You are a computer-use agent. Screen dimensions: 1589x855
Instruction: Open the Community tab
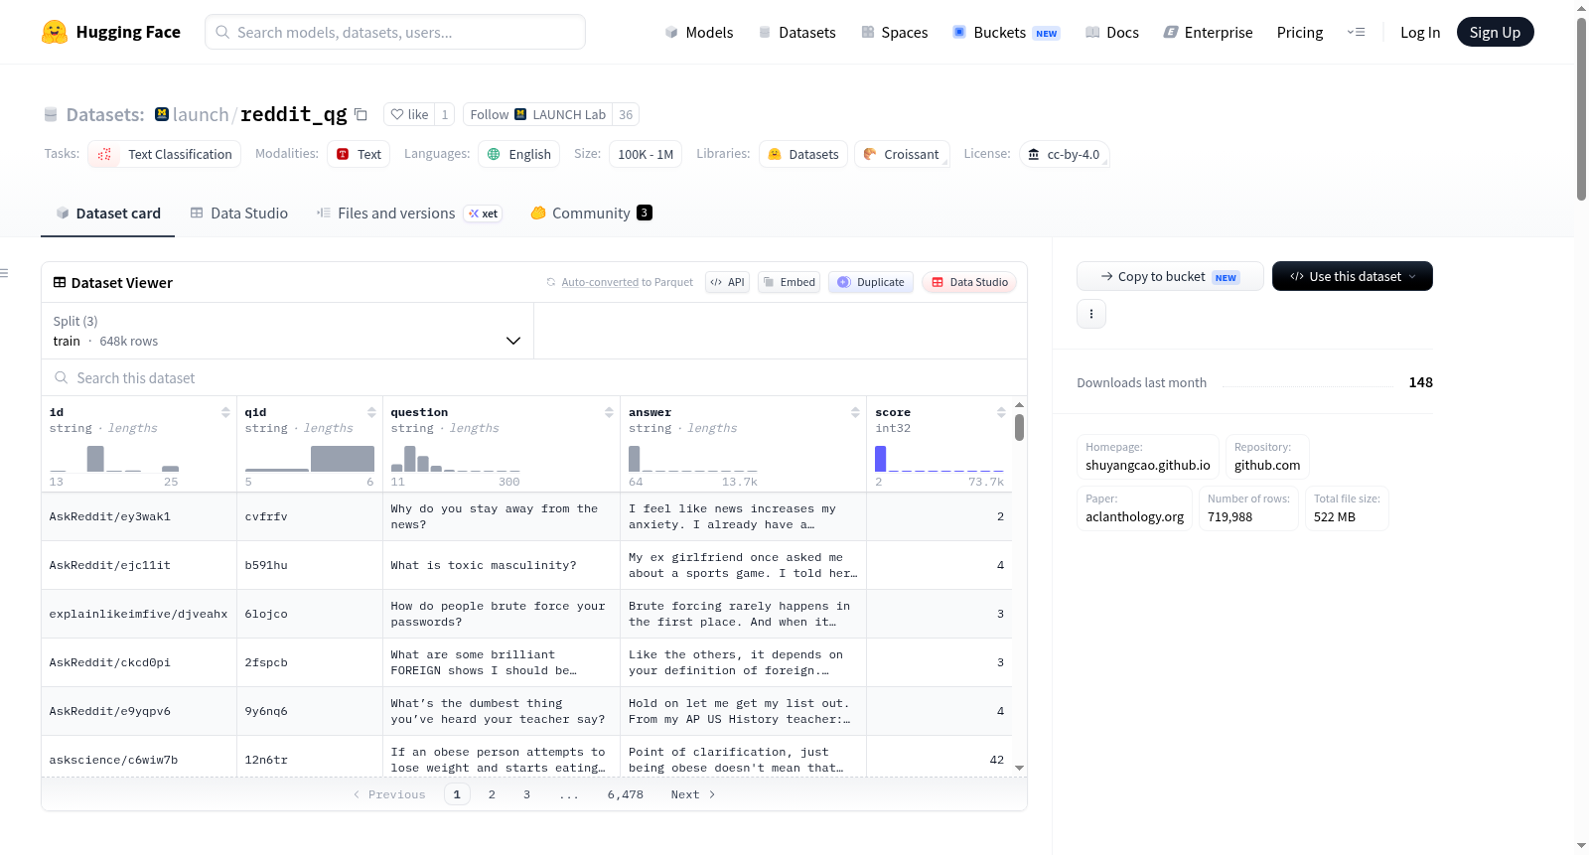[x=591, y=213]
